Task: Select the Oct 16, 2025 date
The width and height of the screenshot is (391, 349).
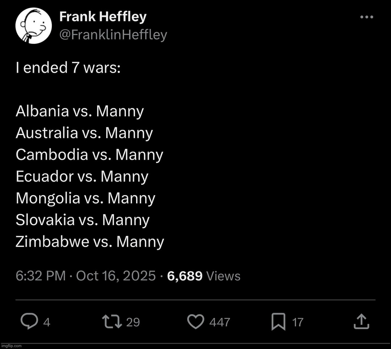Action: 116,276
